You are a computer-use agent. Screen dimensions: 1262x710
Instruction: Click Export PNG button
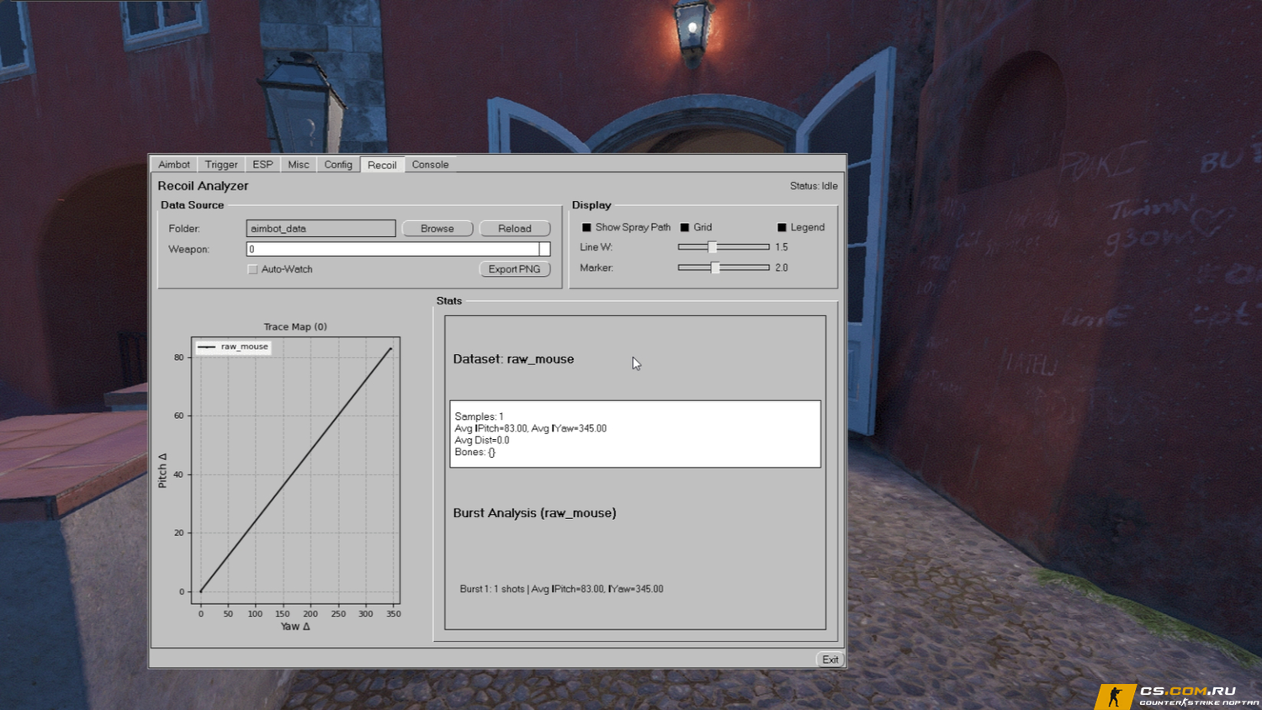coord(514,269)
